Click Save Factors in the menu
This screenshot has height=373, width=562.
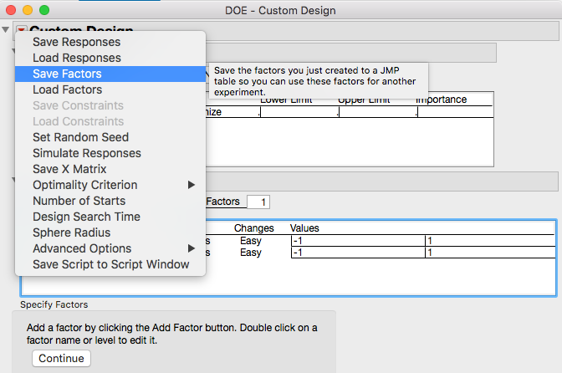coord(67,74)
